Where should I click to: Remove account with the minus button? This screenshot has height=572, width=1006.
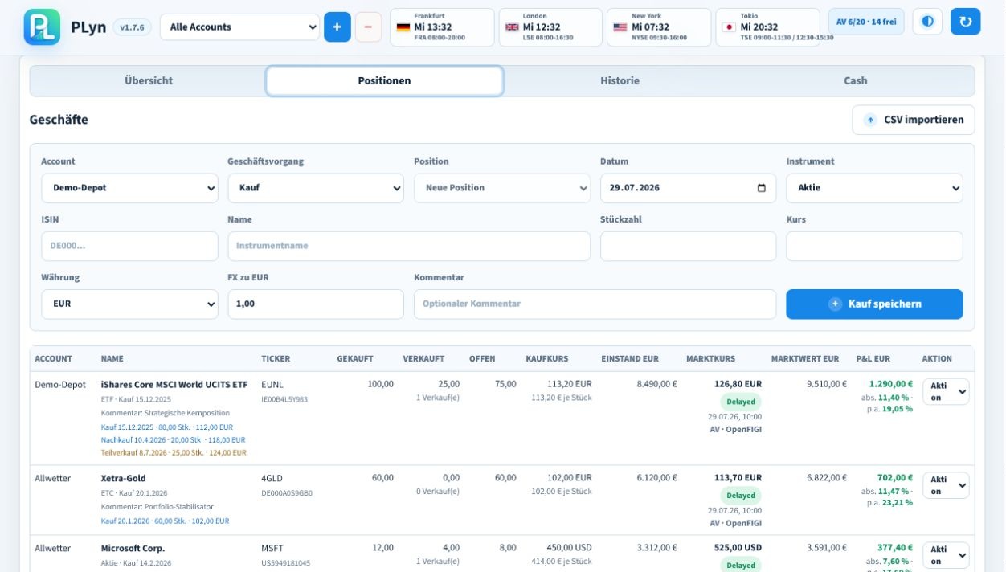[368, 27]
